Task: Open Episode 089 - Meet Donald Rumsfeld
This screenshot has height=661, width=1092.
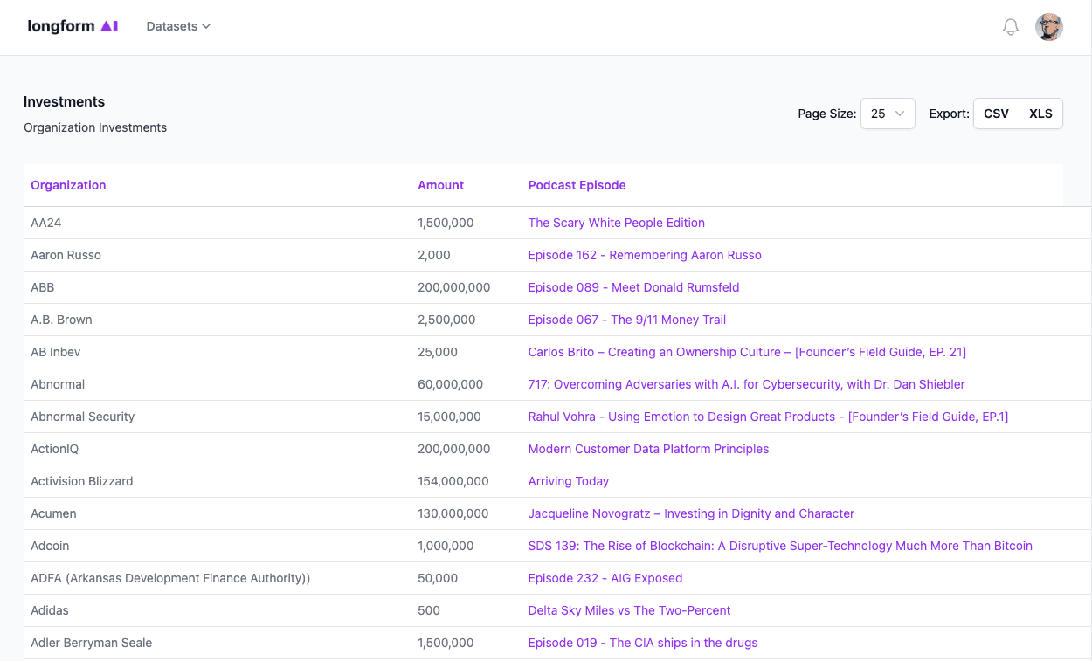Action: (x=633, y=287)
